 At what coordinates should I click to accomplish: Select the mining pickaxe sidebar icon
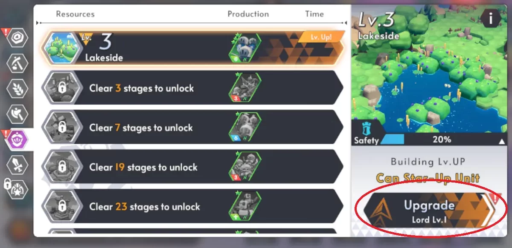pyautogui.click(x=17, y=63)
